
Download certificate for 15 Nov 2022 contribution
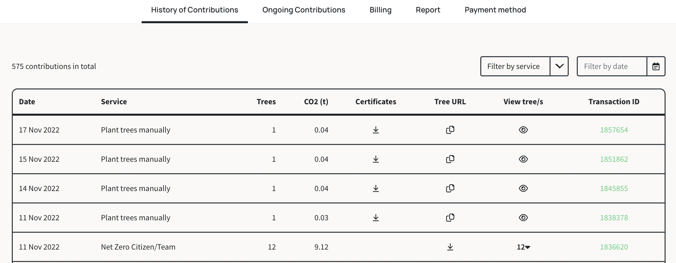point(376,159)
